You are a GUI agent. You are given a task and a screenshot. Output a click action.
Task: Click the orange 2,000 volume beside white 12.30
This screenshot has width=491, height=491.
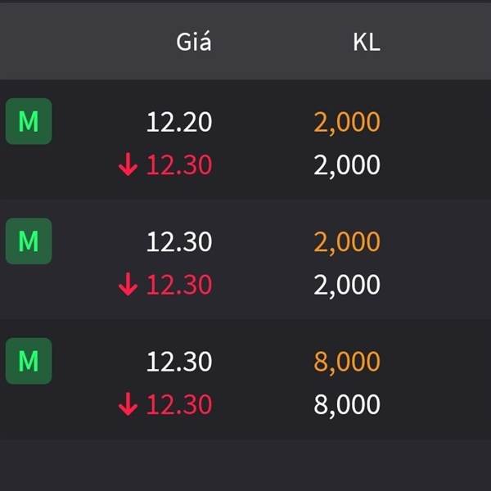click(347, 242)
